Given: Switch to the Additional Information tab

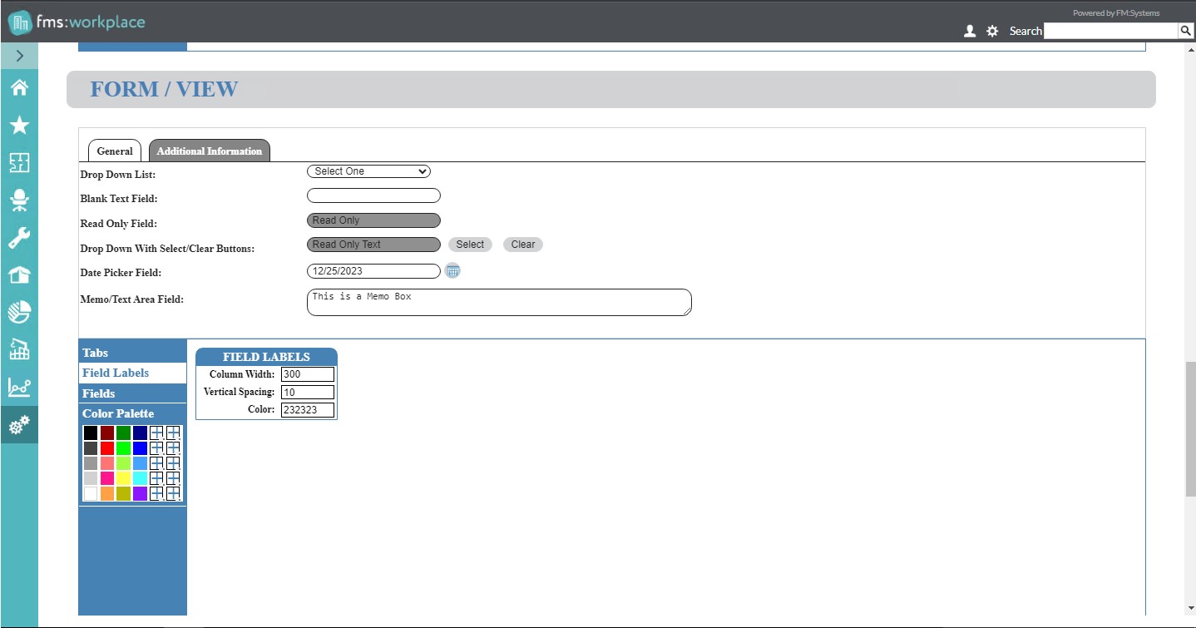Looking at the screenshot, I should click(x=209, y=151).
